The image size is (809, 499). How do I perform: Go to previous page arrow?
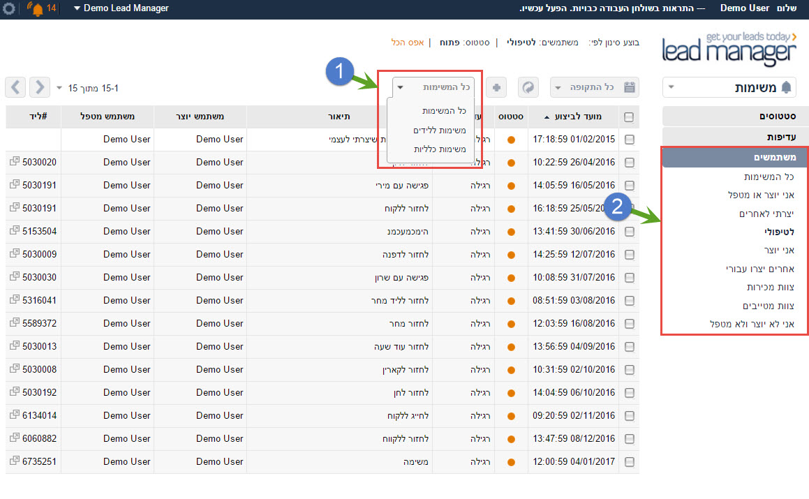pyautogui.click(x=15, y=87)
